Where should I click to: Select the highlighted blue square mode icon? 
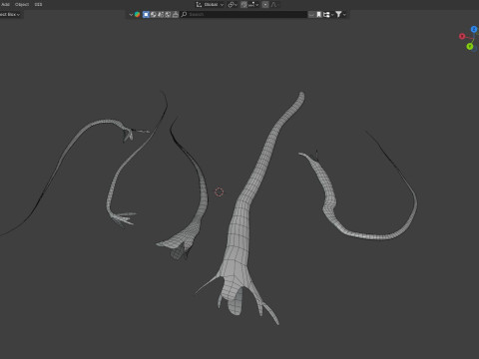pyautogui.click(x=146, y=14)
